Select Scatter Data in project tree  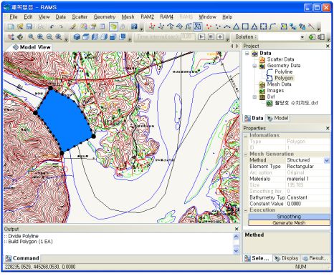click(x=280, y=59)
